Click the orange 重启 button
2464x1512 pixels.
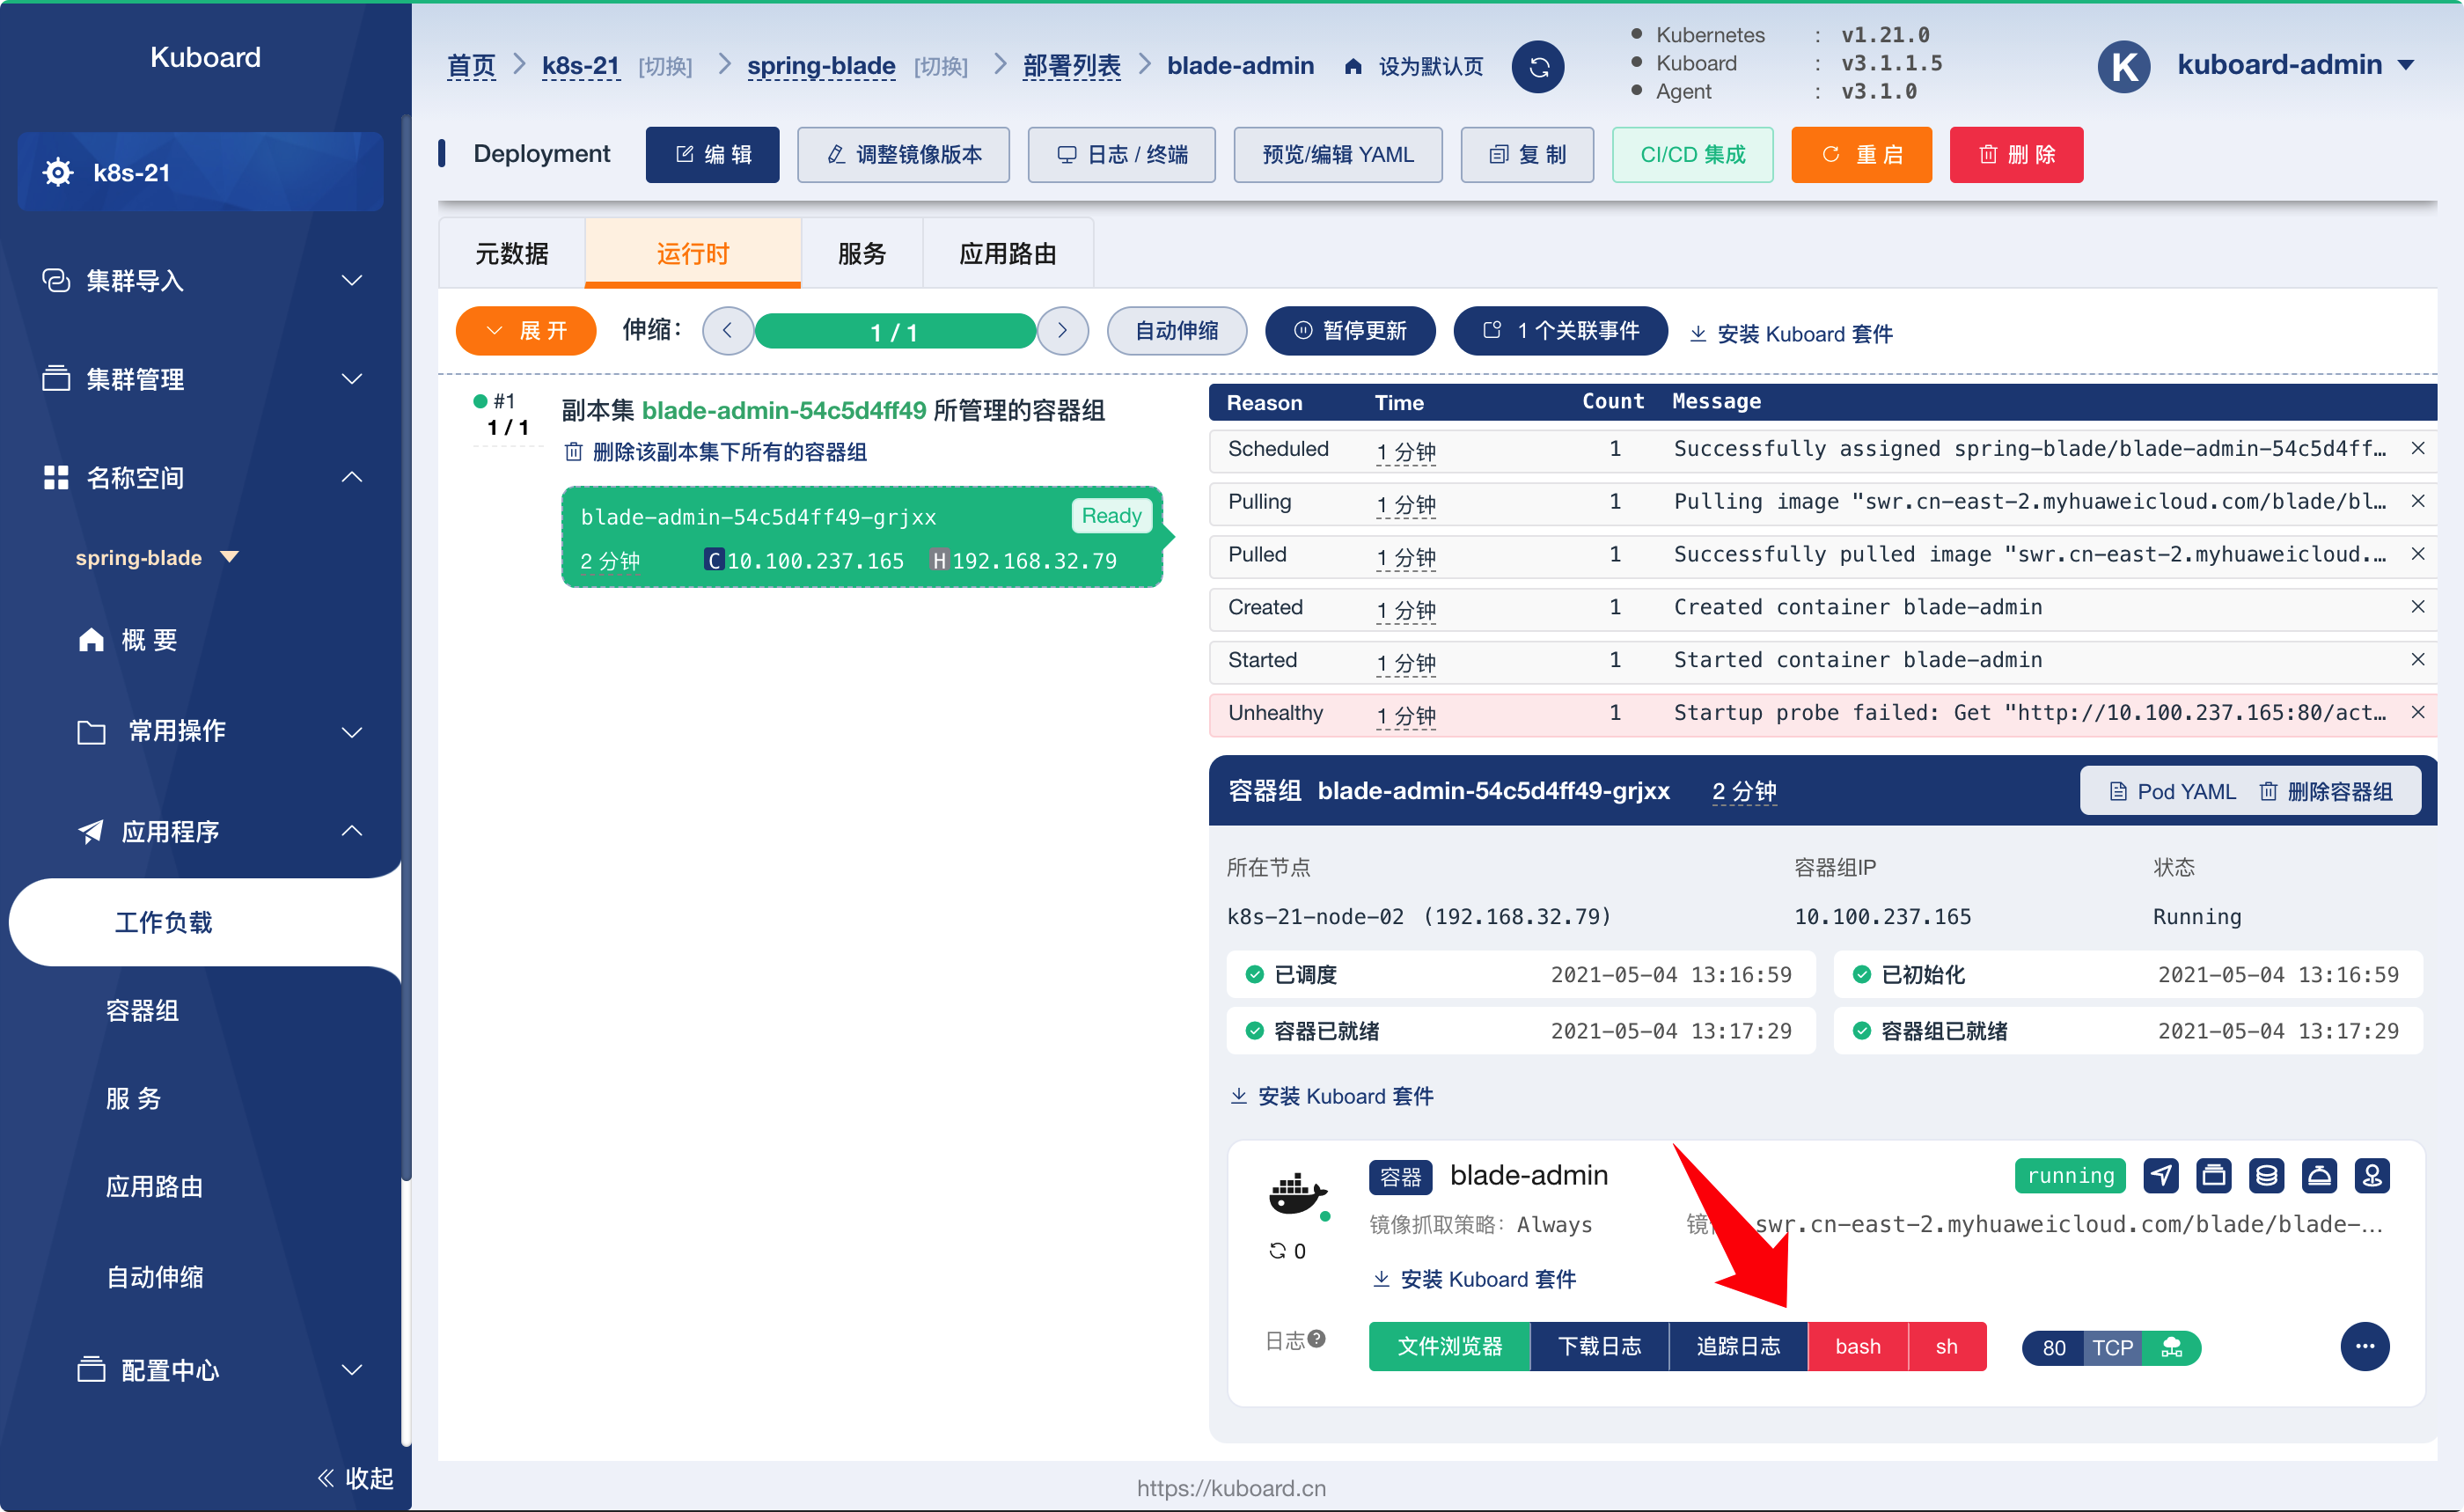[1862, 155]
